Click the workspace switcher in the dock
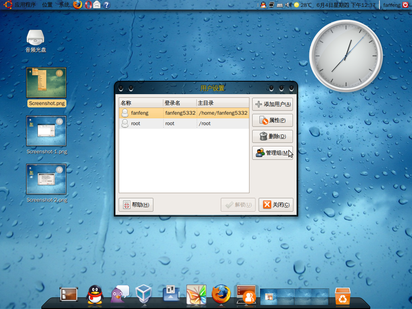This screenshot has height=309, width=412. 294,297
